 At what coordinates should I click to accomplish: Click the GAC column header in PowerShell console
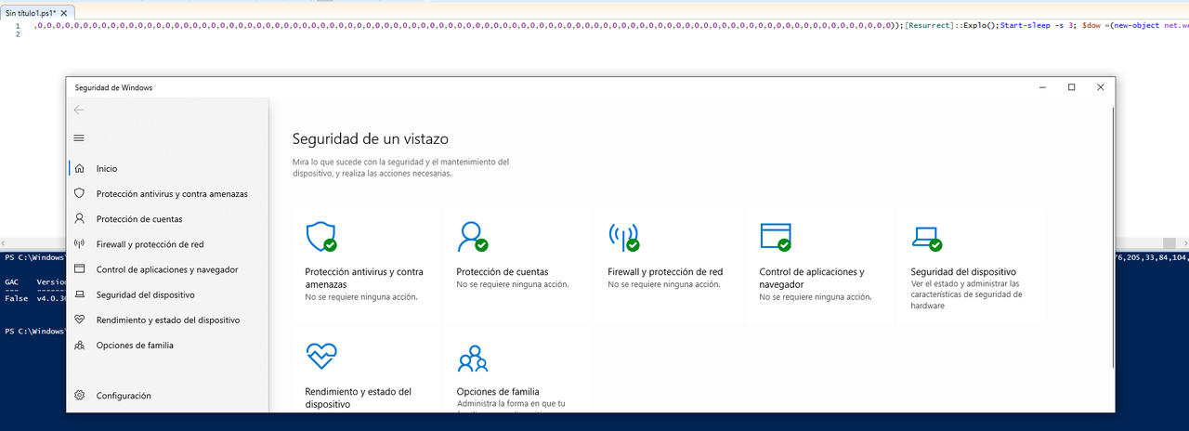11,281
